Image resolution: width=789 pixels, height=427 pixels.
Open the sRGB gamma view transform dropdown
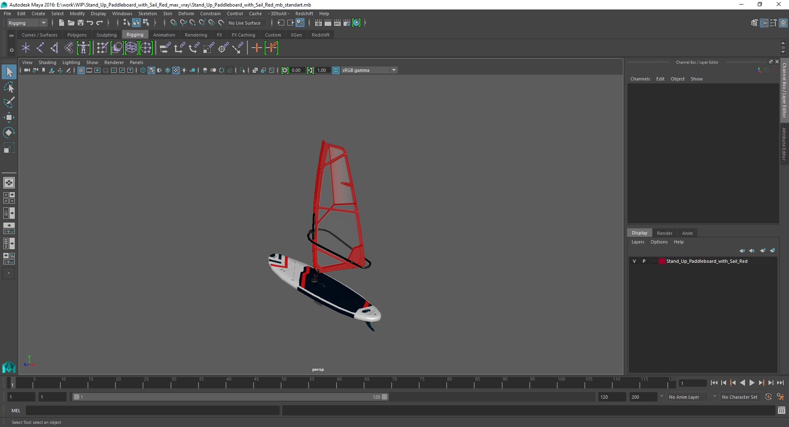tap(369, 70)
